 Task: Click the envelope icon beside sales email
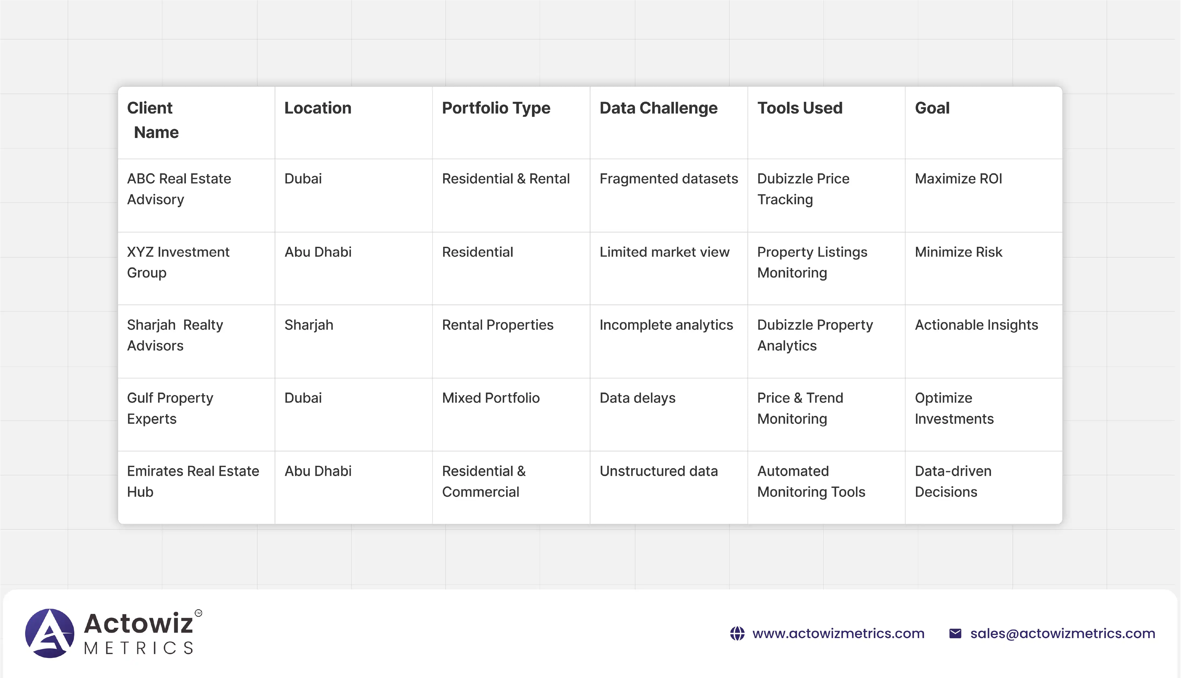coord(955,633)
